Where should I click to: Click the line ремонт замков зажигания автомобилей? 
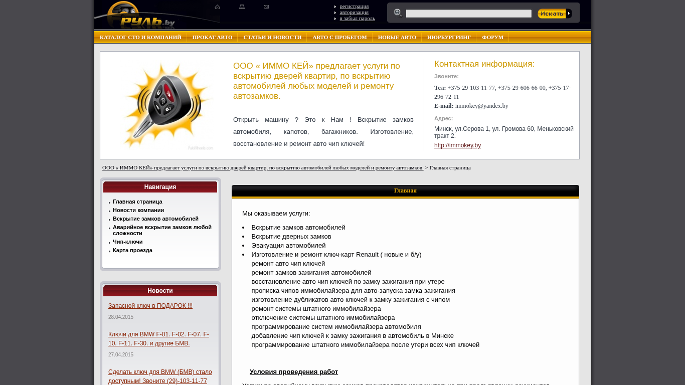pos(311,273)
